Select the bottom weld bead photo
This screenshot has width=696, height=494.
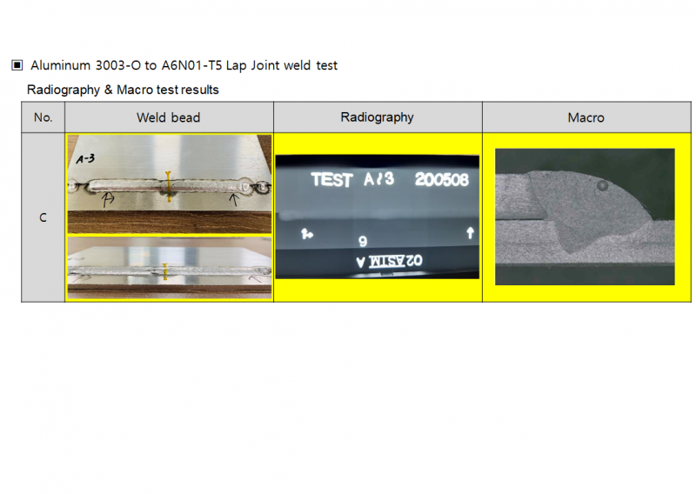(169, 268)
